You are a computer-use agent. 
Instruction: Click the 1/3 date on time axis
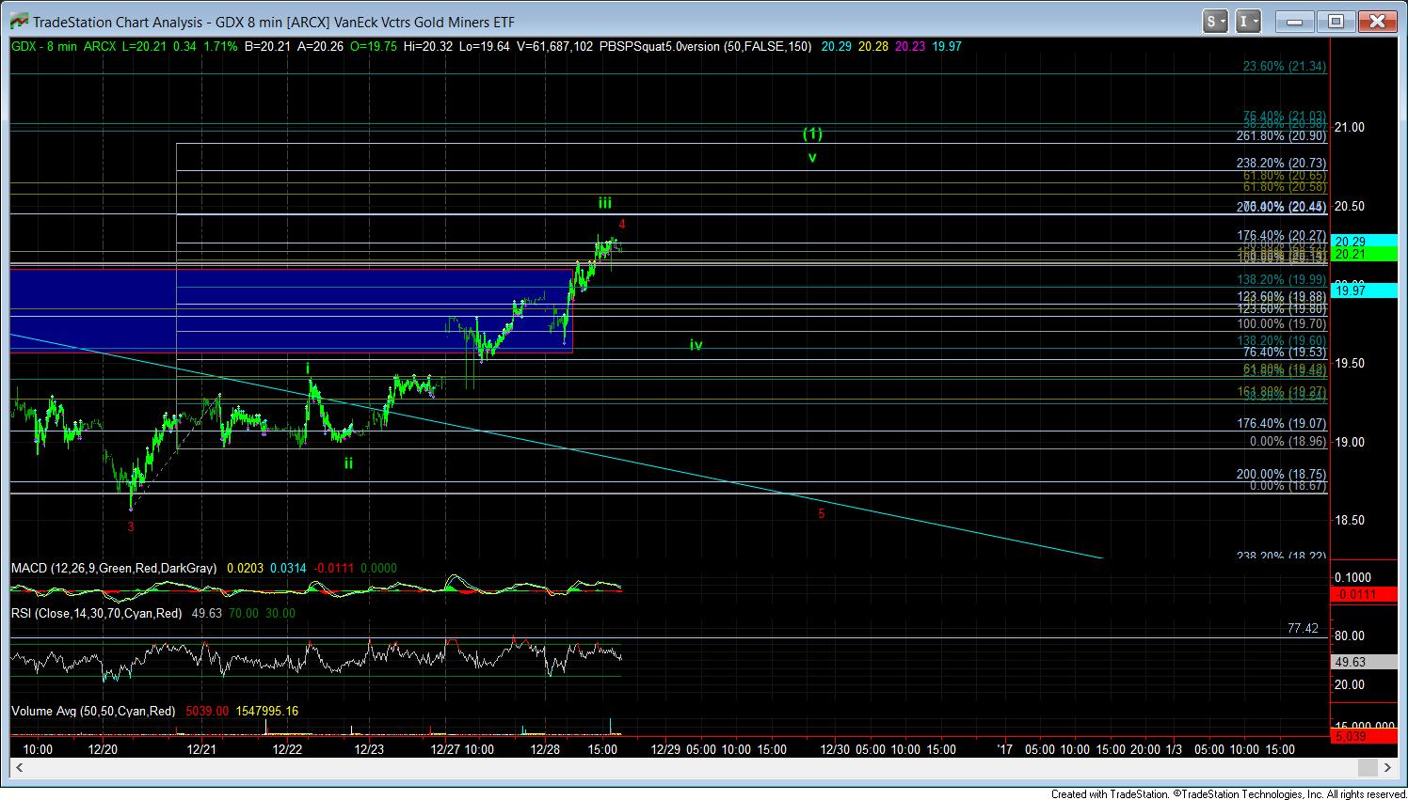pos(1174,749)
